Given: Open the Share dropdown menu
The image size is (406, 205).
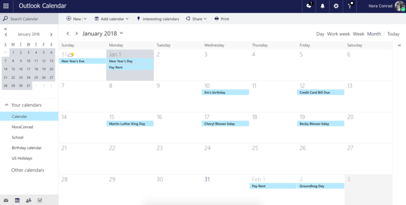Looking at the screenshot, I should 197,19.
